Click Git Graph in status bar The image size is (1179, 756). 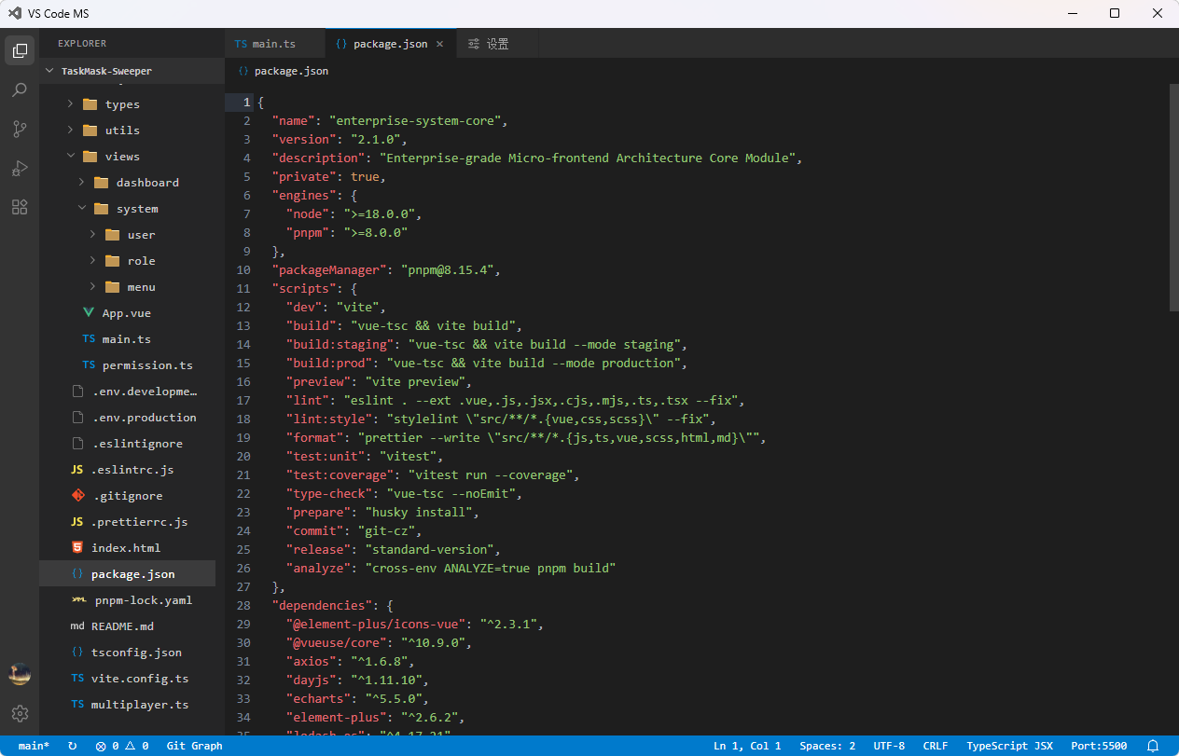coord(194,746)
